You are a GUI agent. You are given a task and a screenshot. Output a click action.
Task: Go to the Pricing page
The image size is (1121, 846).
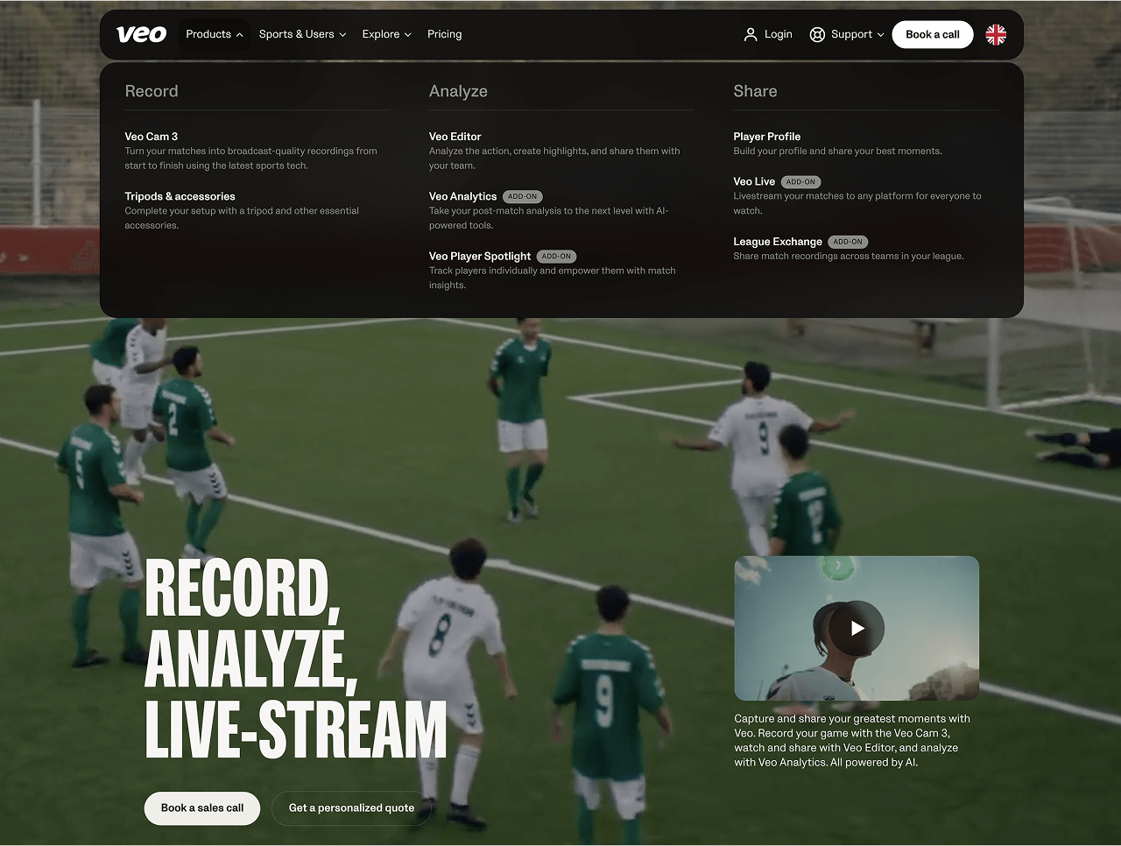tap(444, 34)
